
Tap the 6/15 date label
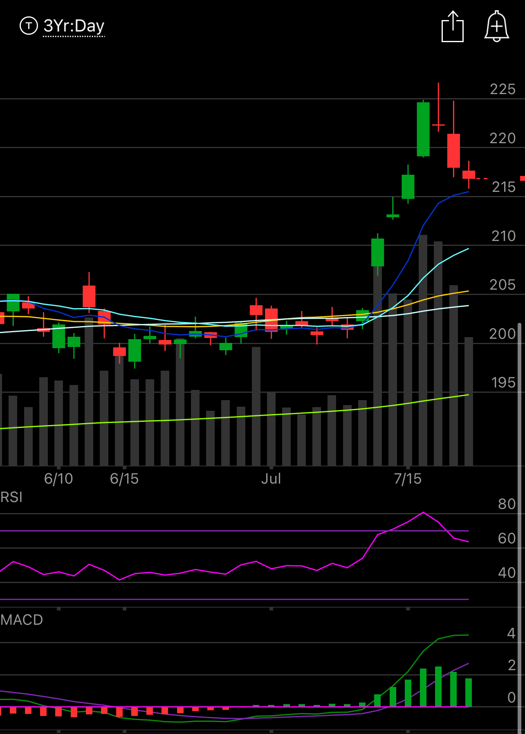tap(124, 479)
